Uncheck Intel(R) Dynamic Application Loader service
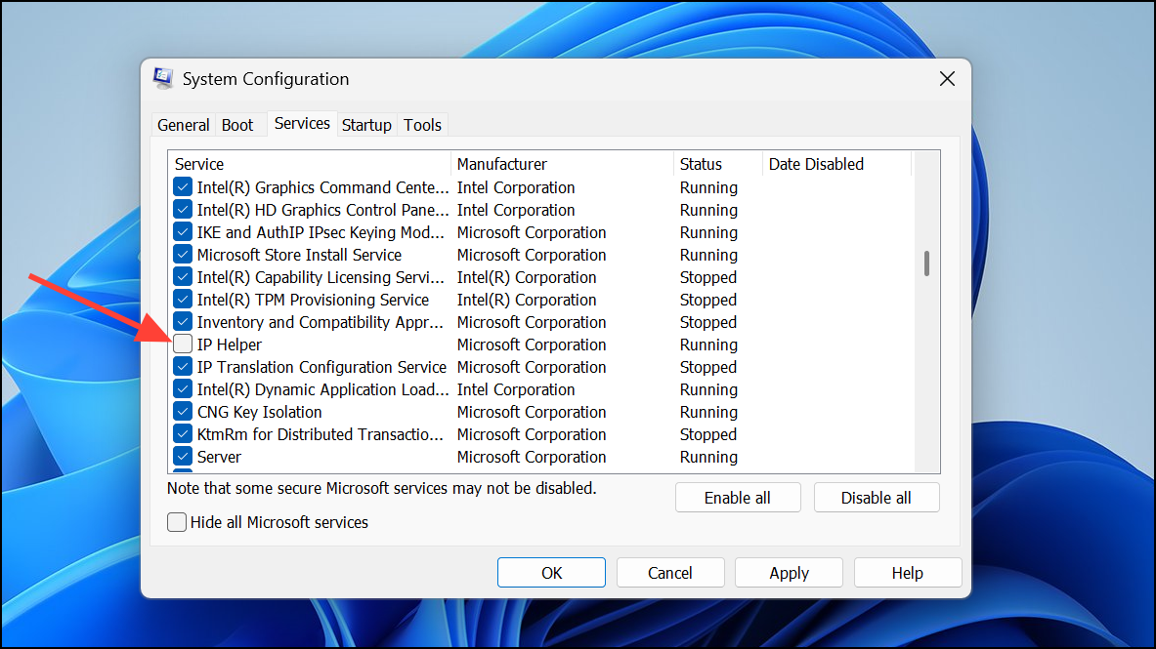Image resolution: width=1156 pixels, height=649 pixels. click(x=183, y=389)
